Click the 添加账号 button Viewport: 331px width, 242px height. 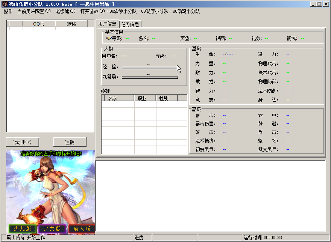[x=22, y=142]
